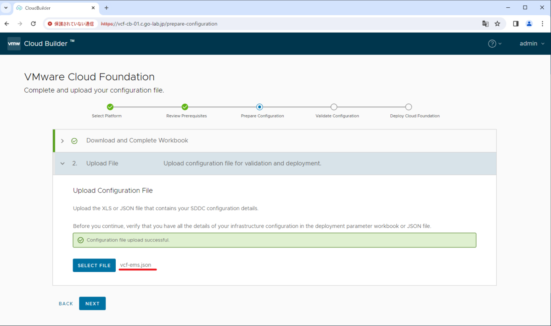
Task: Click the Upload File section title
Action: coord(102,163)
